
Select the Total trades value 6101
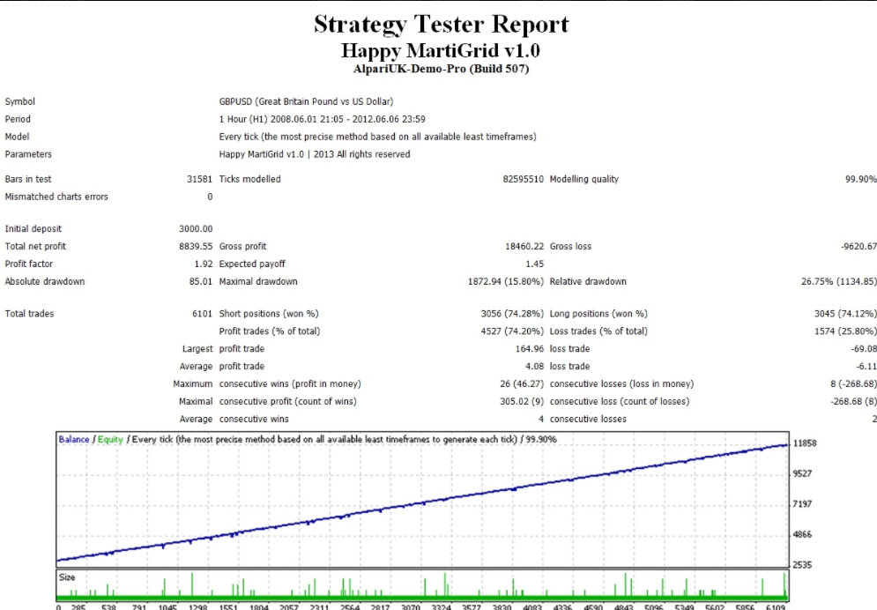click(202, 314)
